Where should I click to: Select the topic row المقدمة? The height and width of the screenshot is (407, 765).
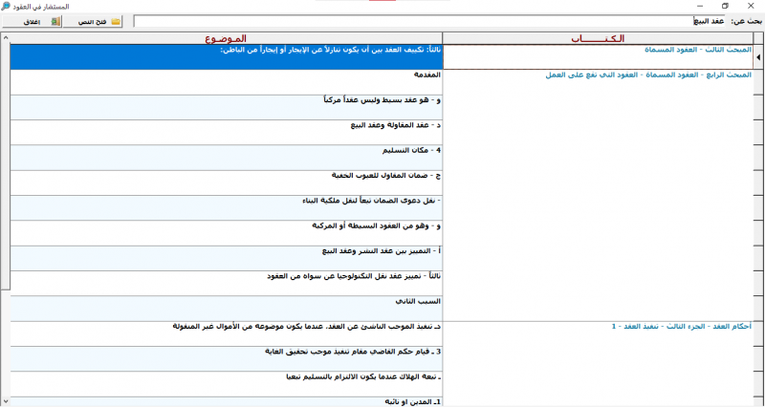[227, 82]
